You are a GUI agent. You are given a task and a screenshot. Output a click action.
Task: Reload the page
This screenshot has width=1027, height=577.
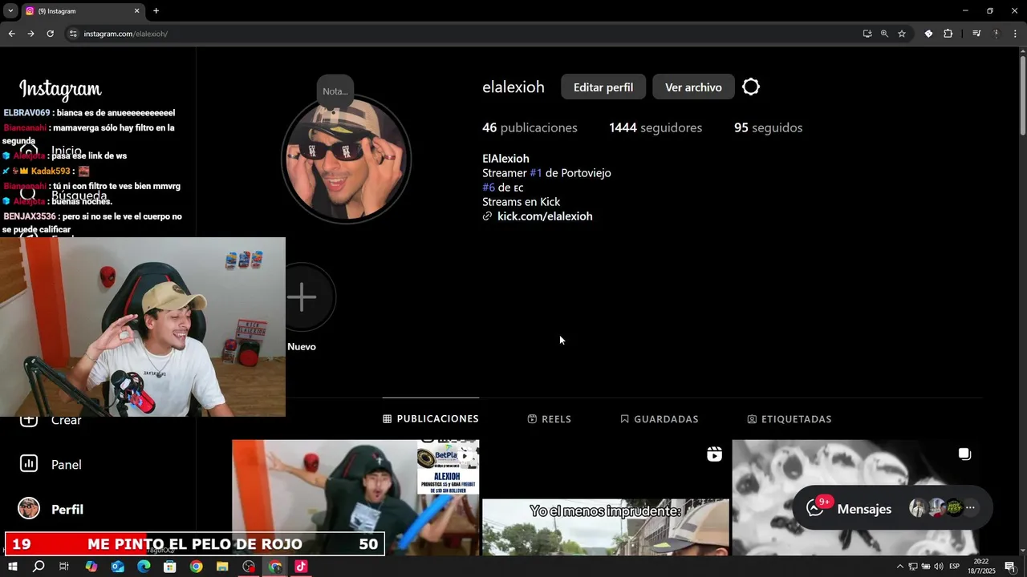pos(50,34)
